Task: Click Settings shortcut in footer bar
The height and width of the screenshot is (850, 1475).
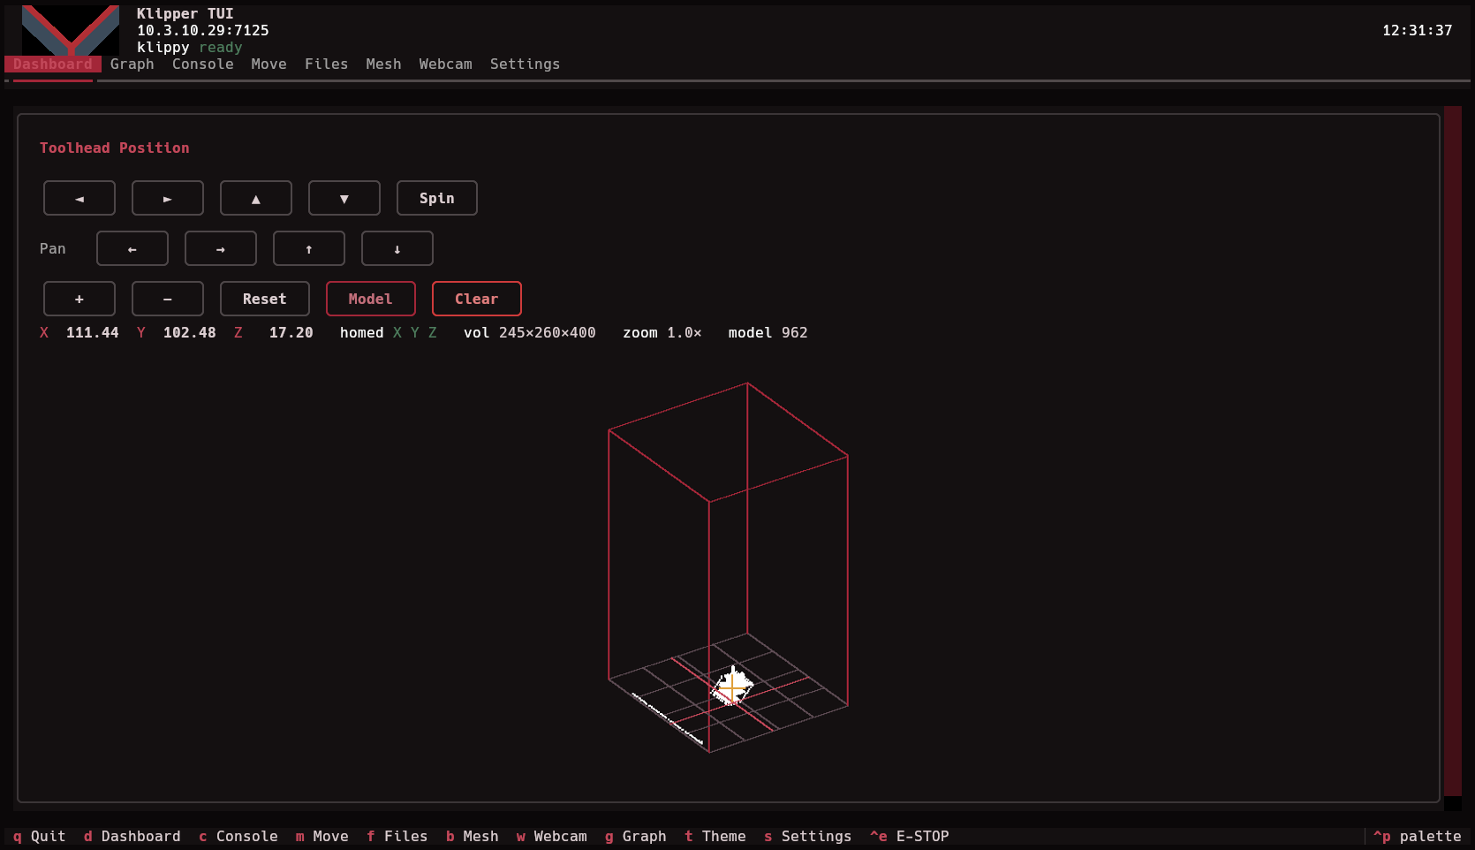Action: (x=808, y=836)
